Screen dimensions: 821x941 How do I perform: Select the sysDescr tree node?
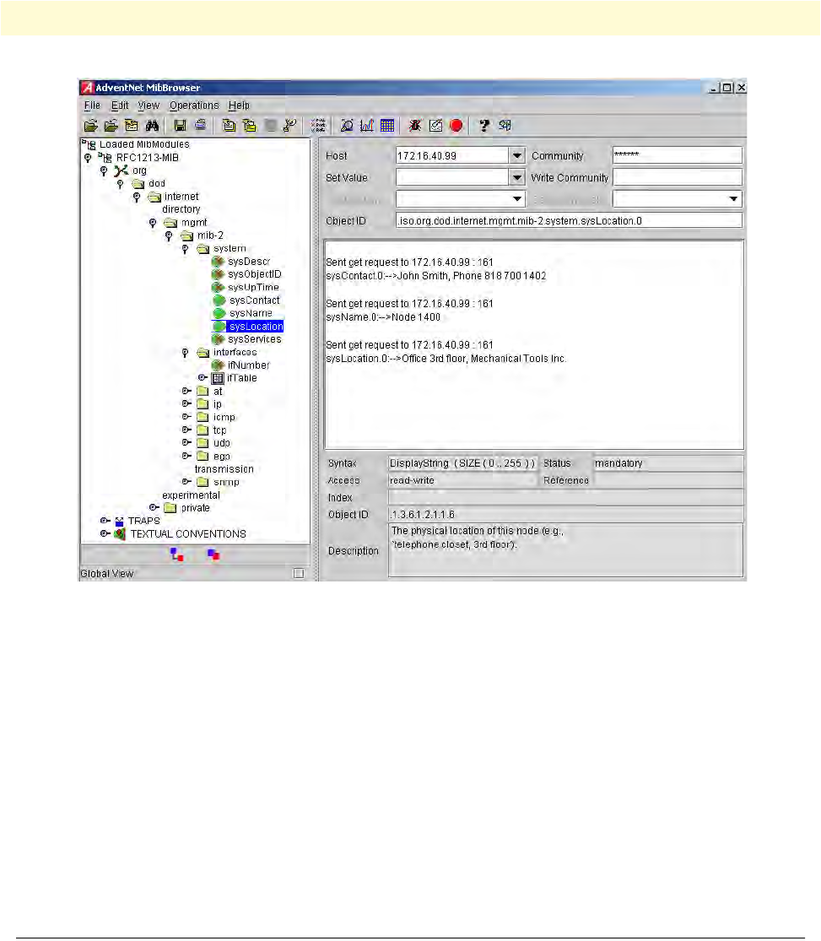(249, 262)
